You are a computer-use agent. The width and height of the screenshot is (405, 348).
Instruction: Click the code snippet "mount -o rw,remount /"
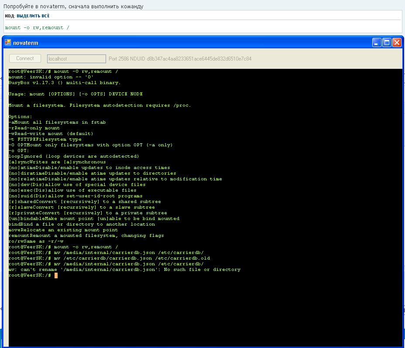click(37, 27)
